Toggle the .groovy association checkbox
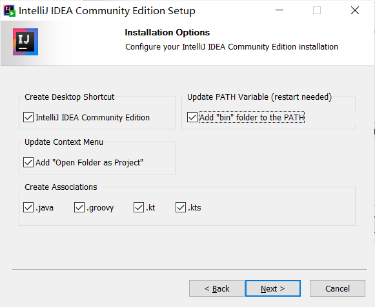The height and width of the screenshot is (307, 375). [x=79, y=207]
